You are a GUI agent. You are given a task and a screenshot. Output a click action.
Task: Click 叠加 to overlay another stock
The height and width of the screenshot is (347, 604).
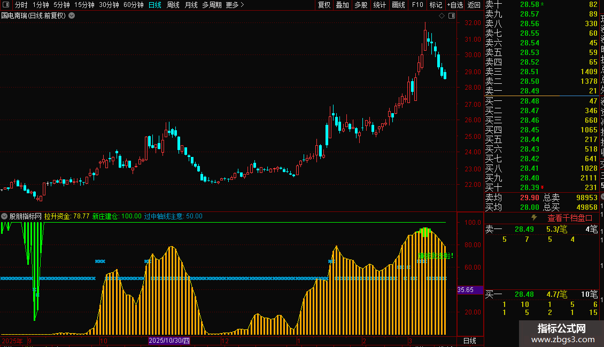click(x=343, y=5)
